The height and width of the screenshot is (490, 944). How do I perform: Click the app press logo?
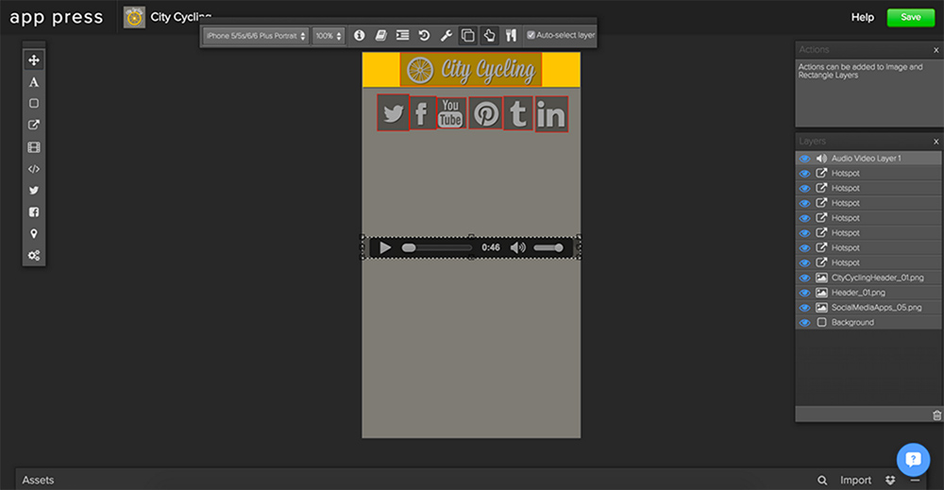point(57,17)
